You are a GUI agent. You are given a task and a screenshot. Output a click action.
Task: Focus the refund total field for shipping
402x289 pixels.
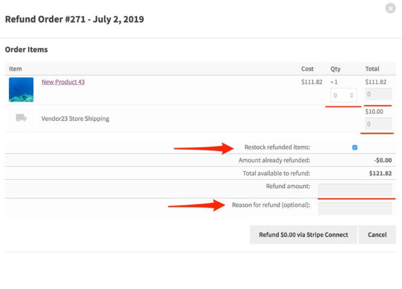[378, 124]
